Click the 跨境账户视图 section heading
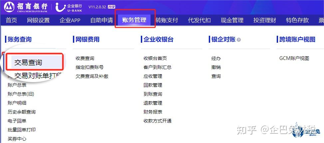 (x=297, y=39)
